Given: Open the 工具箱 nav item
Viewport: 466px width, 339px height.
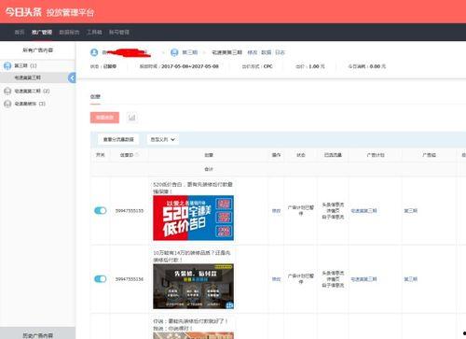Looking at the screenshot, I should tap(94, 32).
